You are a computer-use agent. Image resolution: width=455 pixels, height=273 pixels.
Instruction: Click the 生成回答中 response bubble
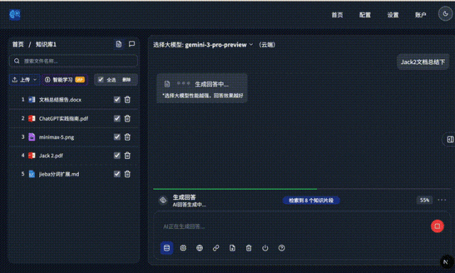pos(202,88)
